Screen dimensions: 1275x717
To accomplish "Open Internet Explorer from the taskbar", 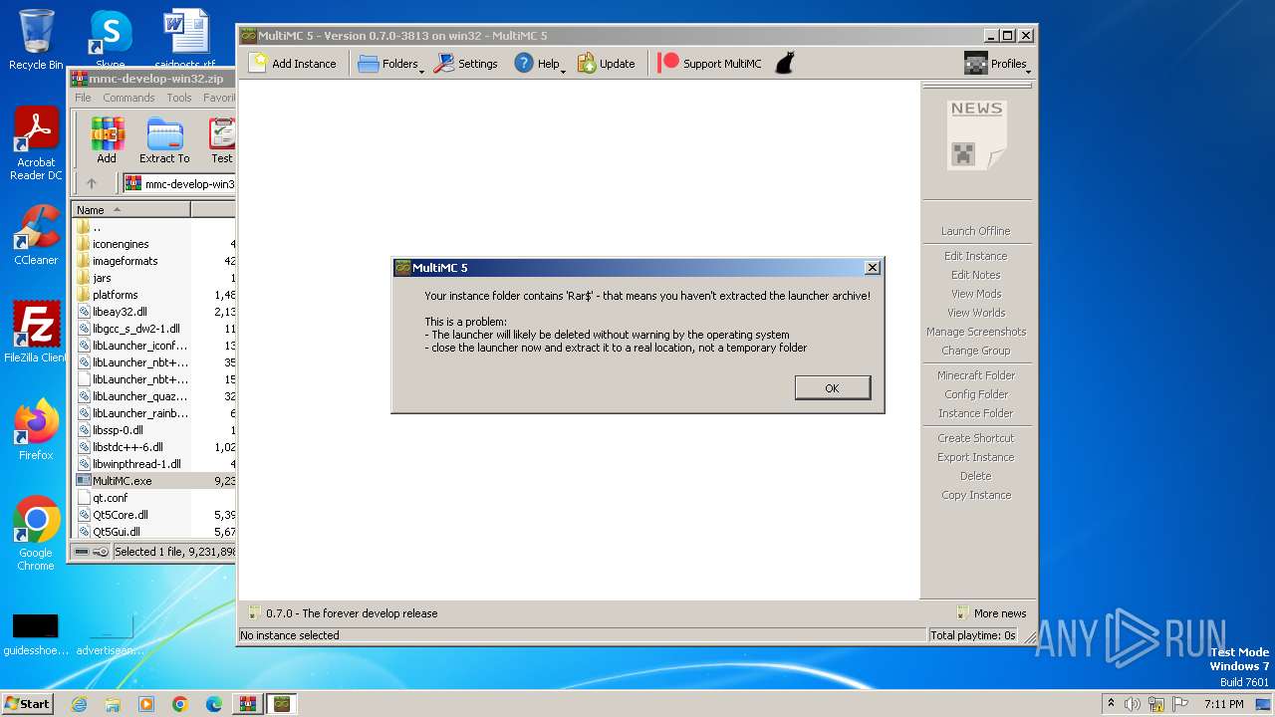I will (80, 704).
